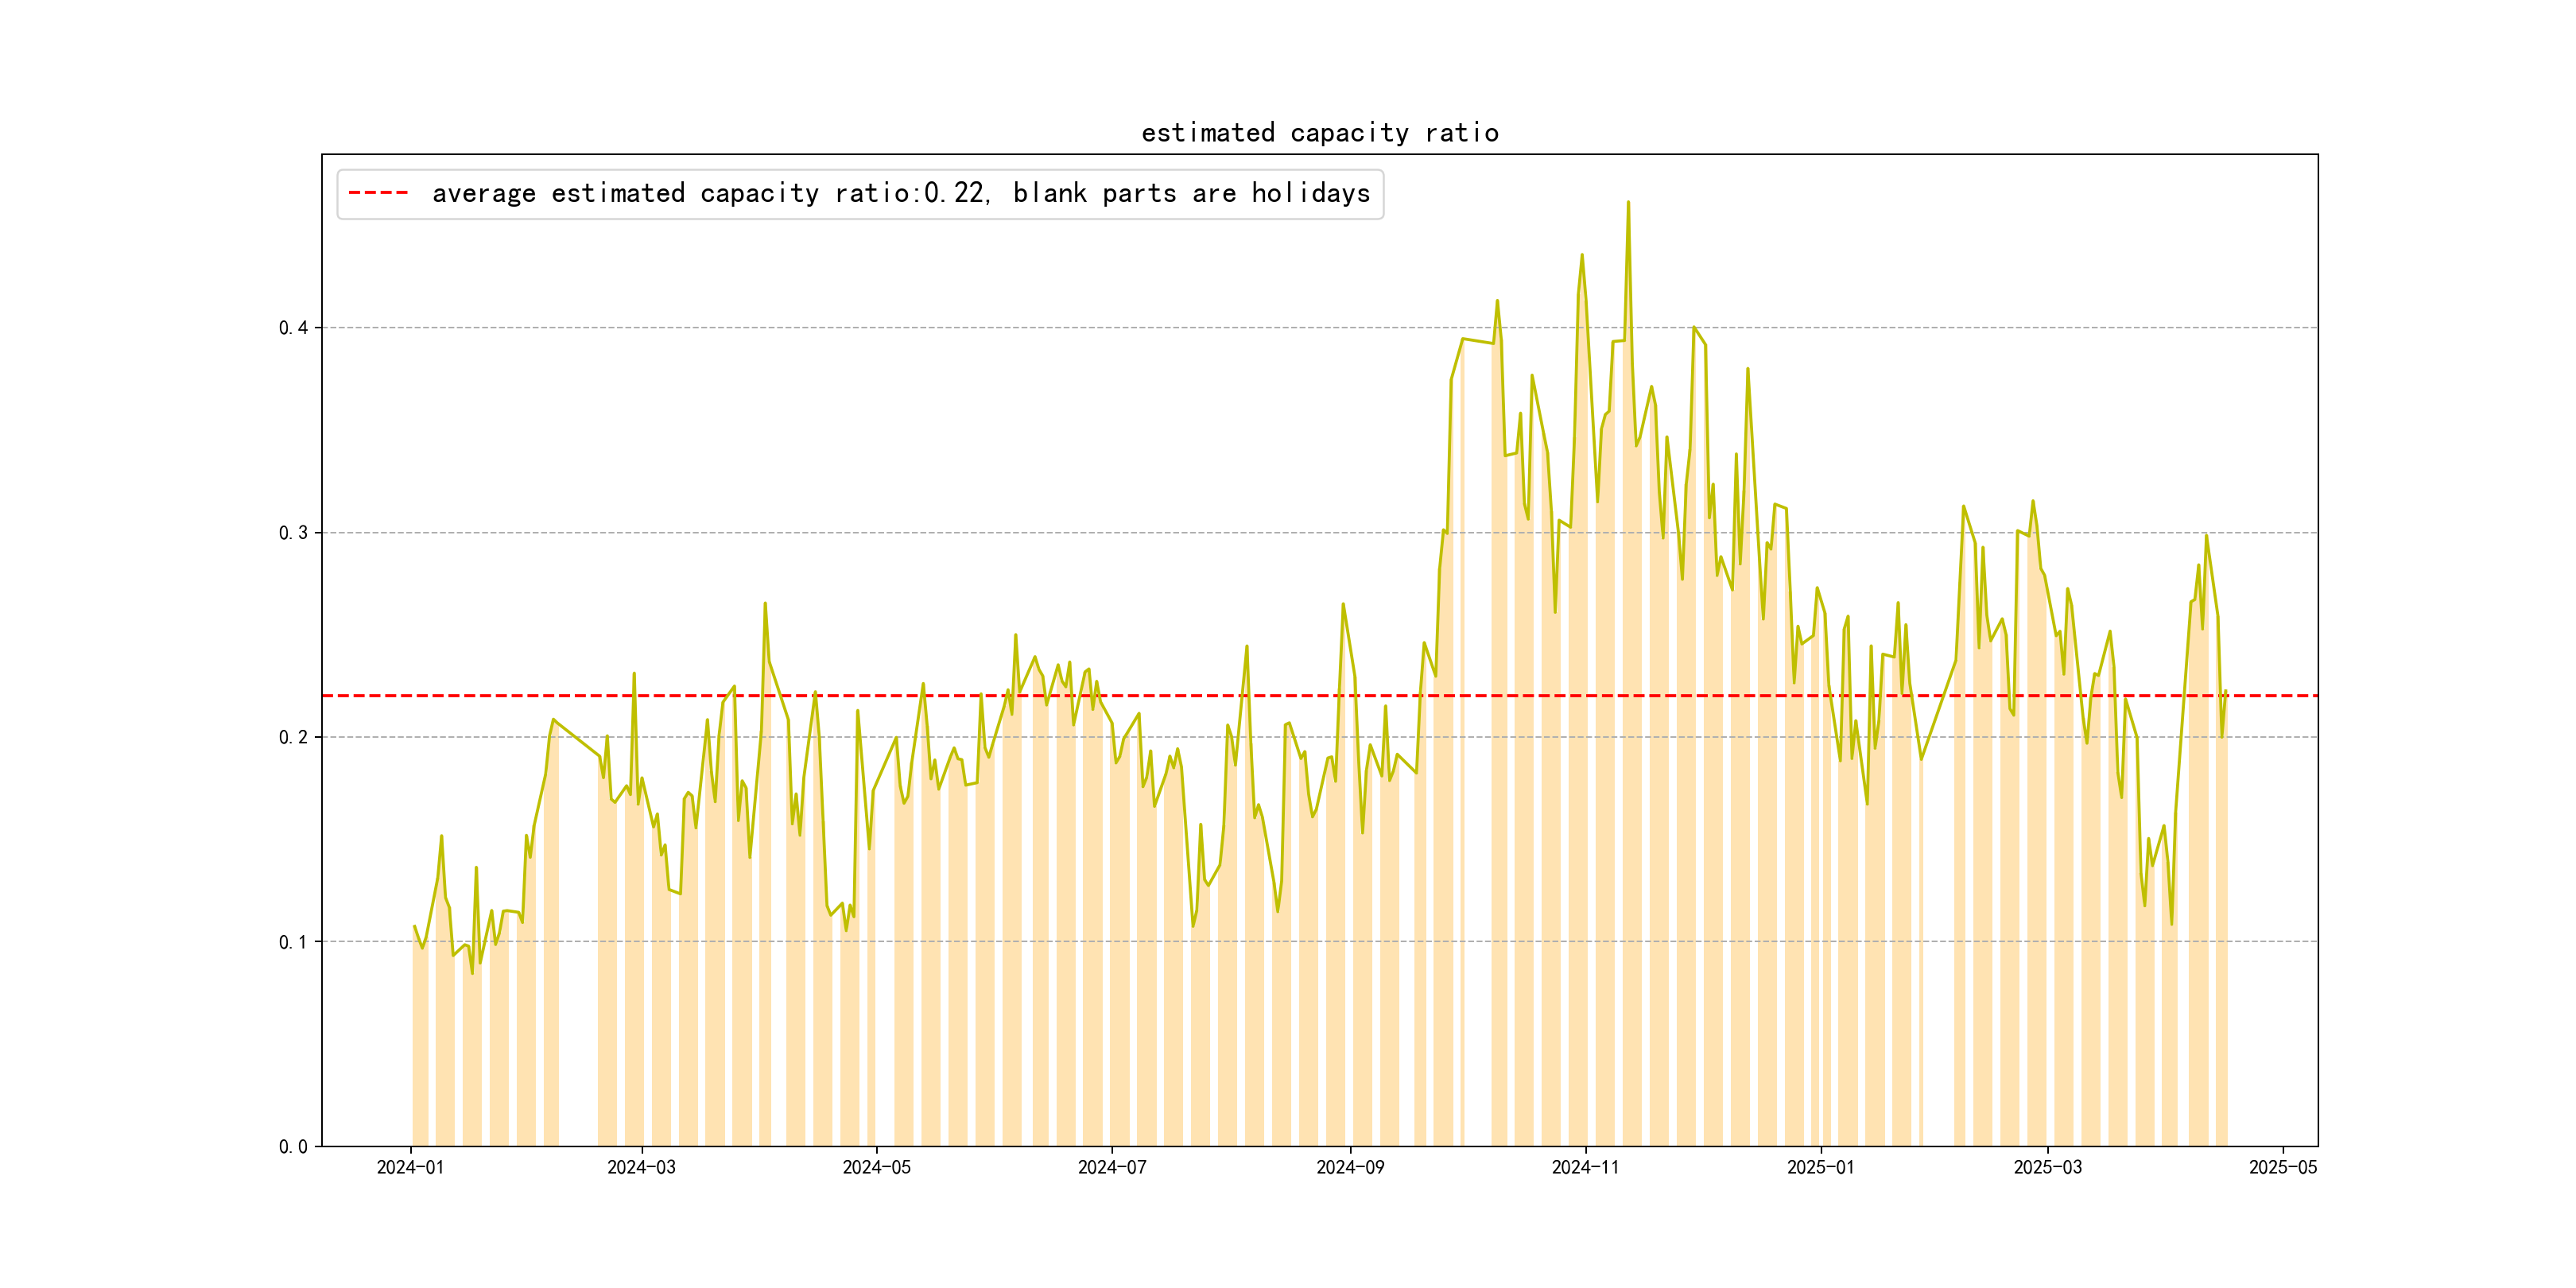This screenshot has width=2576, height=1288.
Task: Click the 0.1 y-axis tick label
Action: [x=293, y=942]
